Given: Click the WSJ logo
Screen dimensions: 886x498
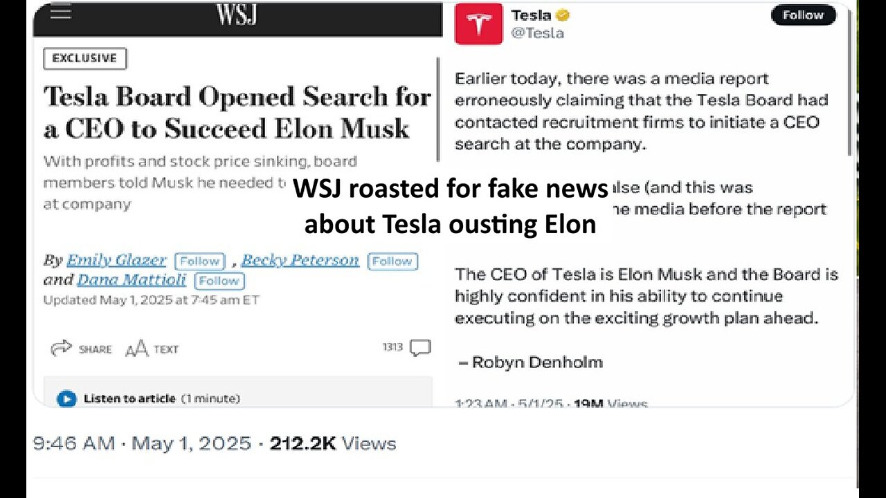Looking at the screenshot, I should point(236,15).
